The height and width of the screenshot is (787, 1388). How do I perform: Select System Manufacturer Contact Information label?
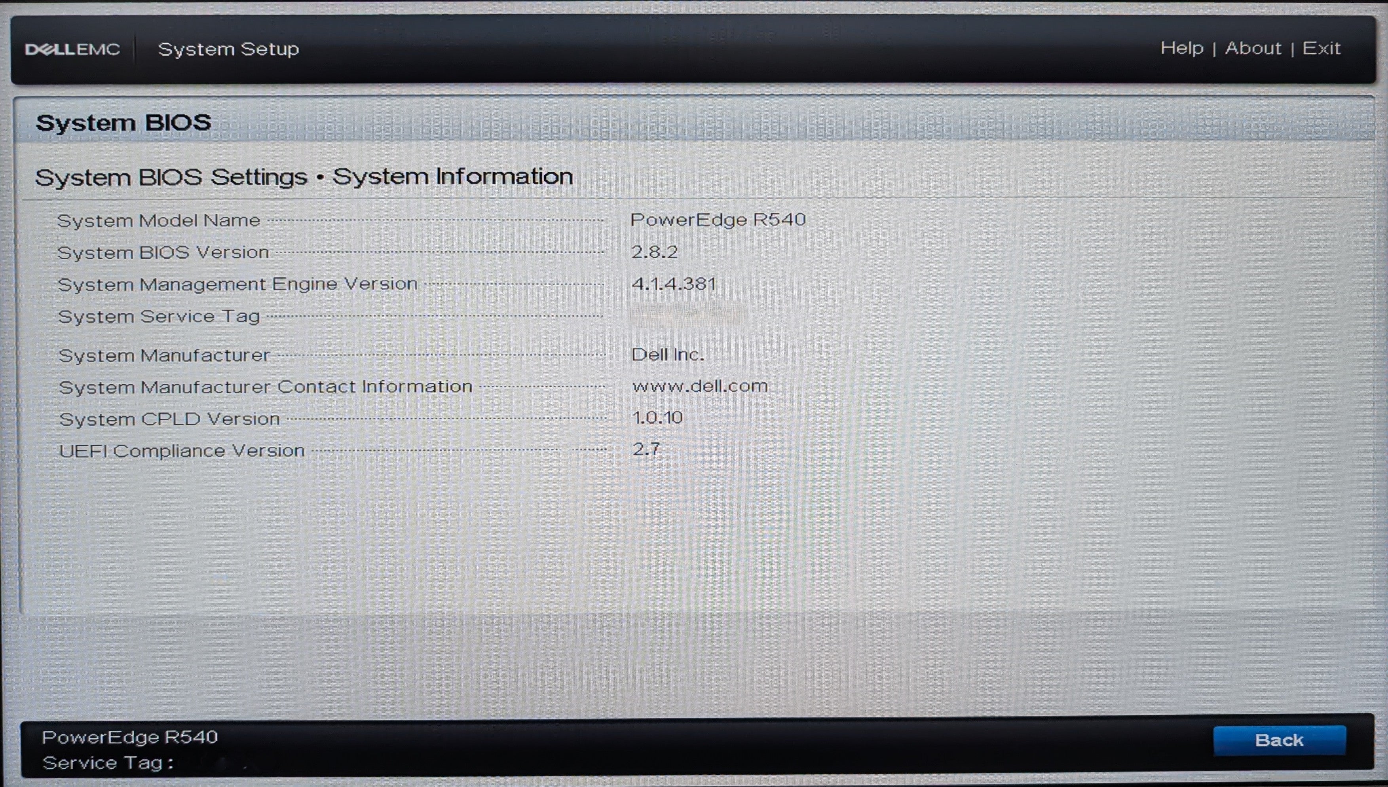tap(266, 387)
